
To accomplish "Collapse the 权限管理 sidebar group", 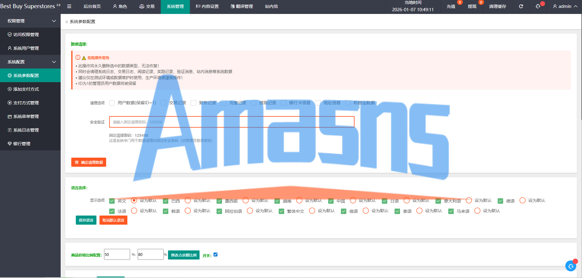I will 30,21.
